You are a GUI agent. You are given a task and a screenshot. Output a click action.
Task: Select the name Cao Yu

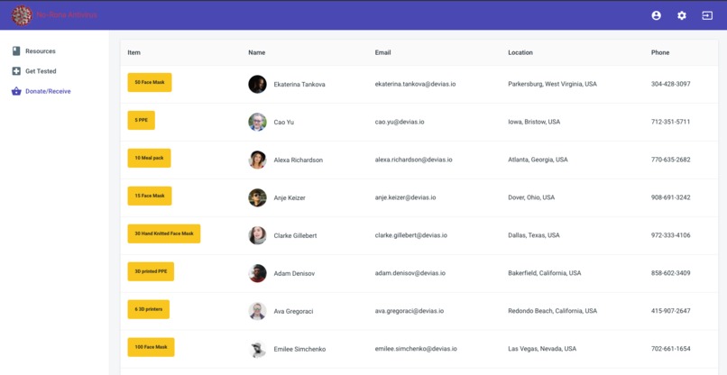pyautogui.click(x=284, y=123)
